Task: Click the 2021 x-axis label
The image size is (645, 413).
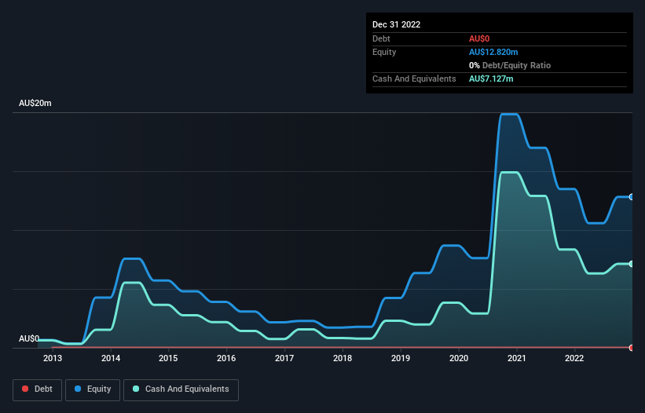Action: (517, 358)
